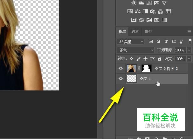Select the portrait thumbnail of 图层 0 拷贝 2
The height and width of the screenshot is (139, 193).
[x=132, y=68]
